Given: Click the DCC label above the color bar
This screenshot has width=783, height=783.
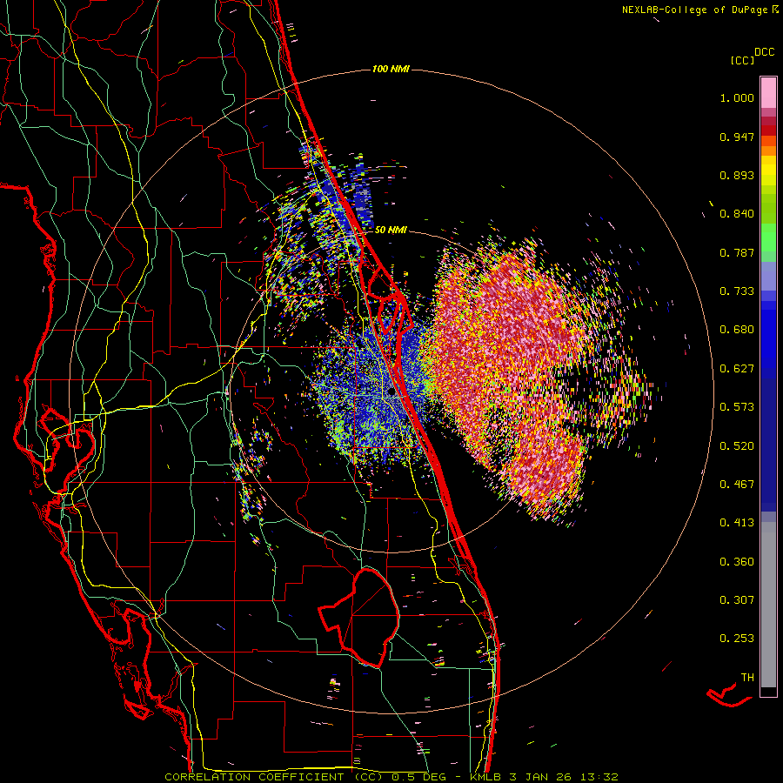Looking at the screenshot, I should (765, 52).
